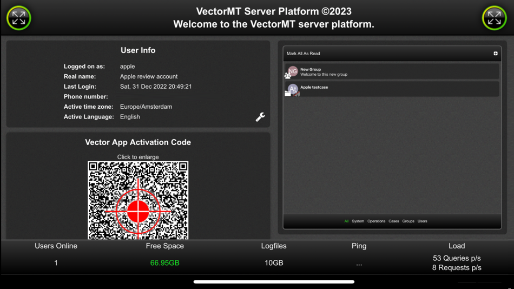Switch to the Cases filter tab
Viewport: 514px width, 289px height.
coord(394,221)
